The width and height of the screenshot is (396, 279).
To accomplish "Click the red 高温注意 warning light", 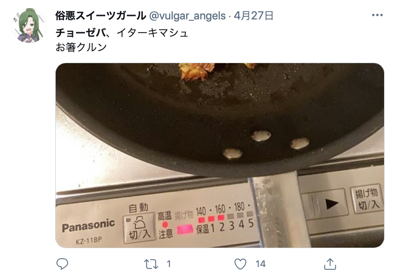I will pyautogui.click(x=165, y=225).
